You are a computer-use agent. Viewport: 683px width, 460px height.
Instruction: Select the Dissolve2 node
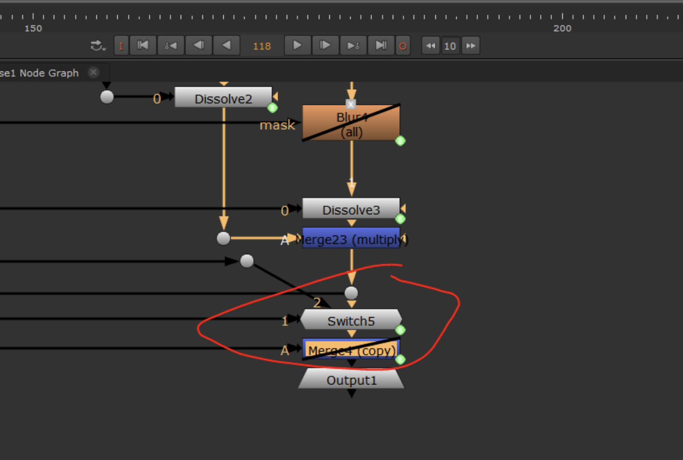(223, 98)
